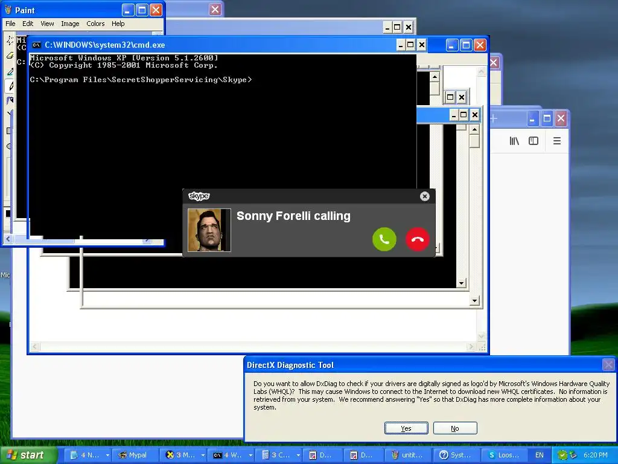Click the Skype logo in the call popup
This screenshot has width=618, height=464.
(199, 196)
